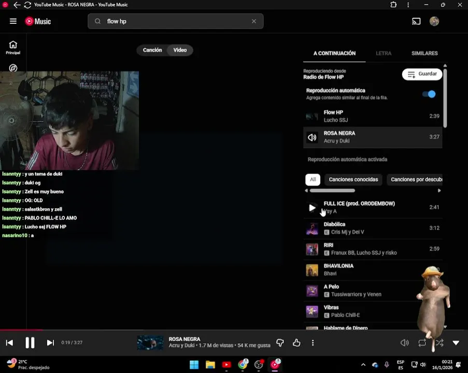Image resolution: width=468 pixels, height=373 pixels.
Task: Click the Guardar queue button
Action: pos(422,74)
